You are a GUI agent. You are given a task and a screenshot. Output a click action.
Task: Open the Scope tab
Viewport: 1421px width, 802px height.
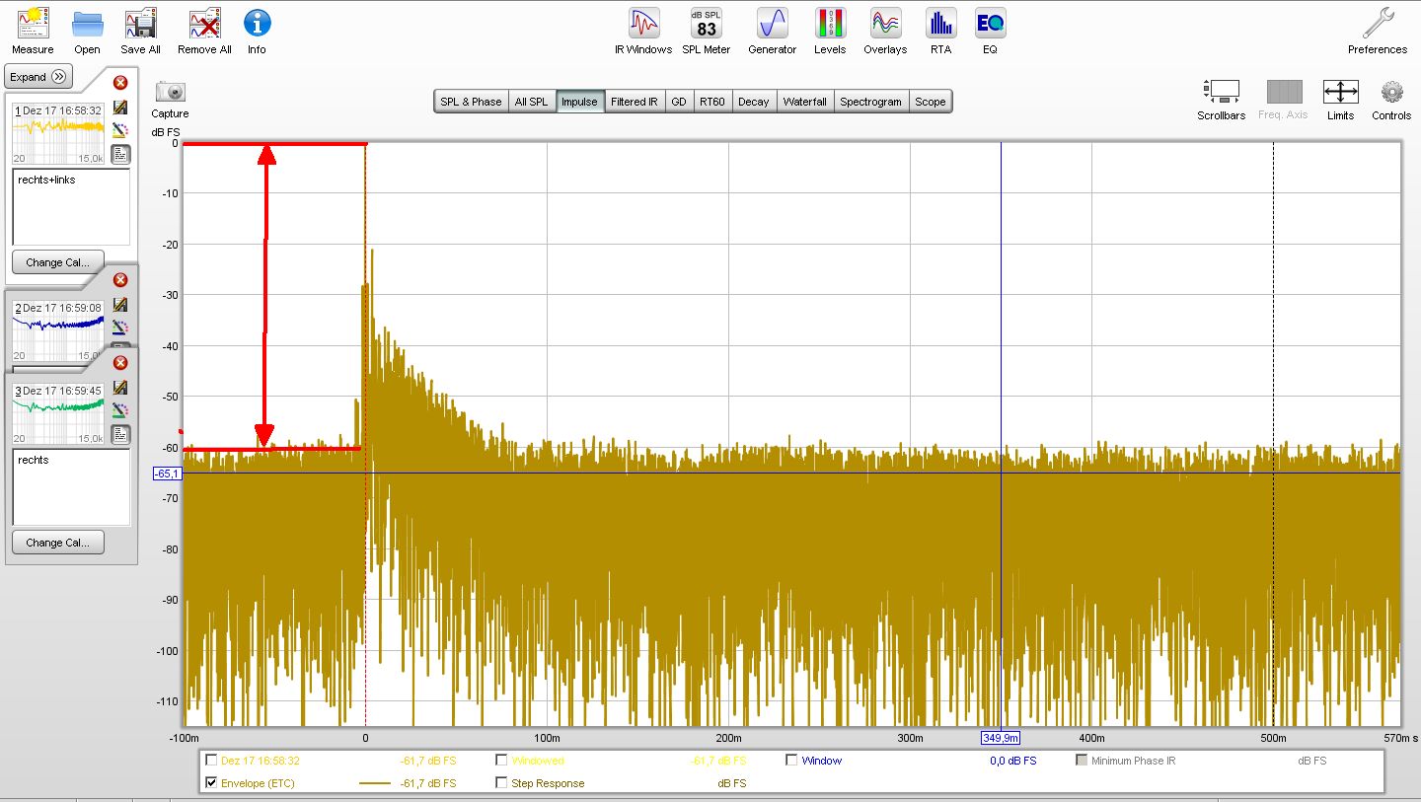coord(930,102)
